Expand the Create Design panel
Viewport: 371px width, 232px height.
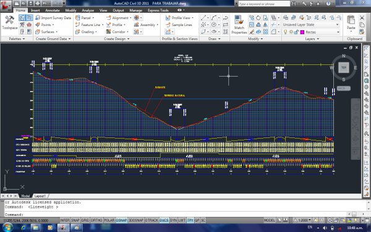point(117,39)
